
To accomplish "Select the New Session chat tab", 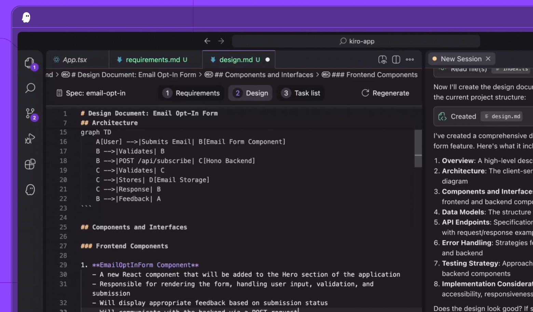I will (x=461, y=59).
